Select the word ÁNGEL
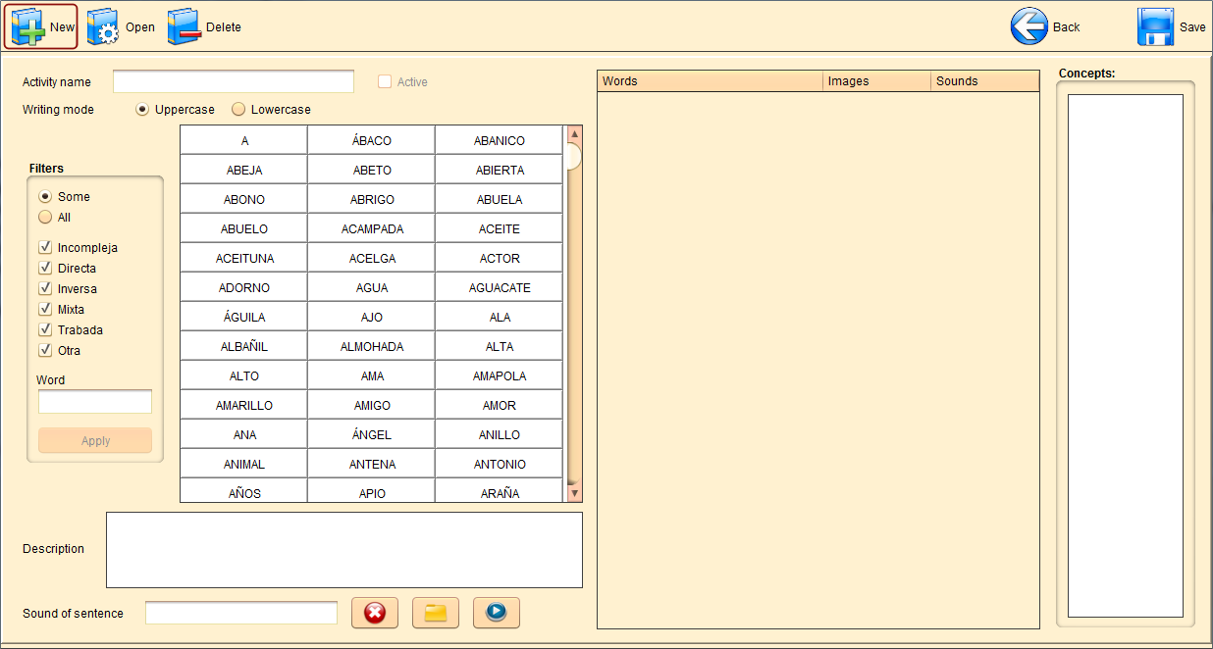1213x649 pixels. 371,434
